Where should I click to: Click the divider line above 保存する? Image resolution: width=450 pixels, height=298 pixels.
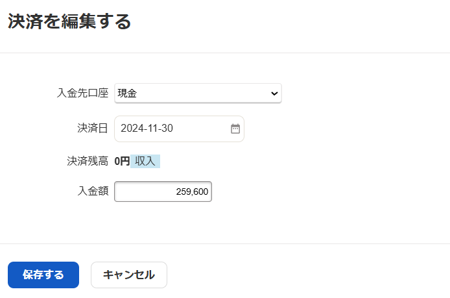225,244
